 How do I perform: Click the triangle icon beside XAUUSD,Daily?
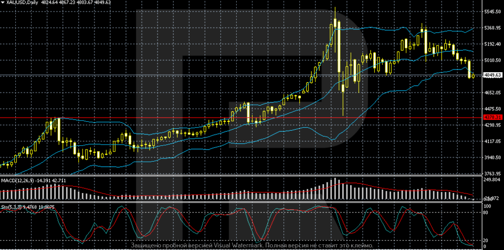pos(3,3)
